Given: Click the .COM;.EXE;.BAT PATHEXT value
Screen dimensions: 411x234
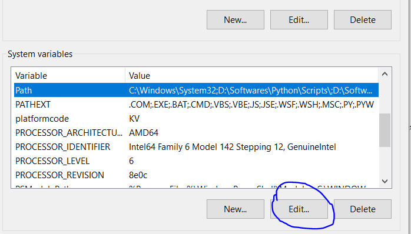Looking at the screenshot, I should coord(251,105).
